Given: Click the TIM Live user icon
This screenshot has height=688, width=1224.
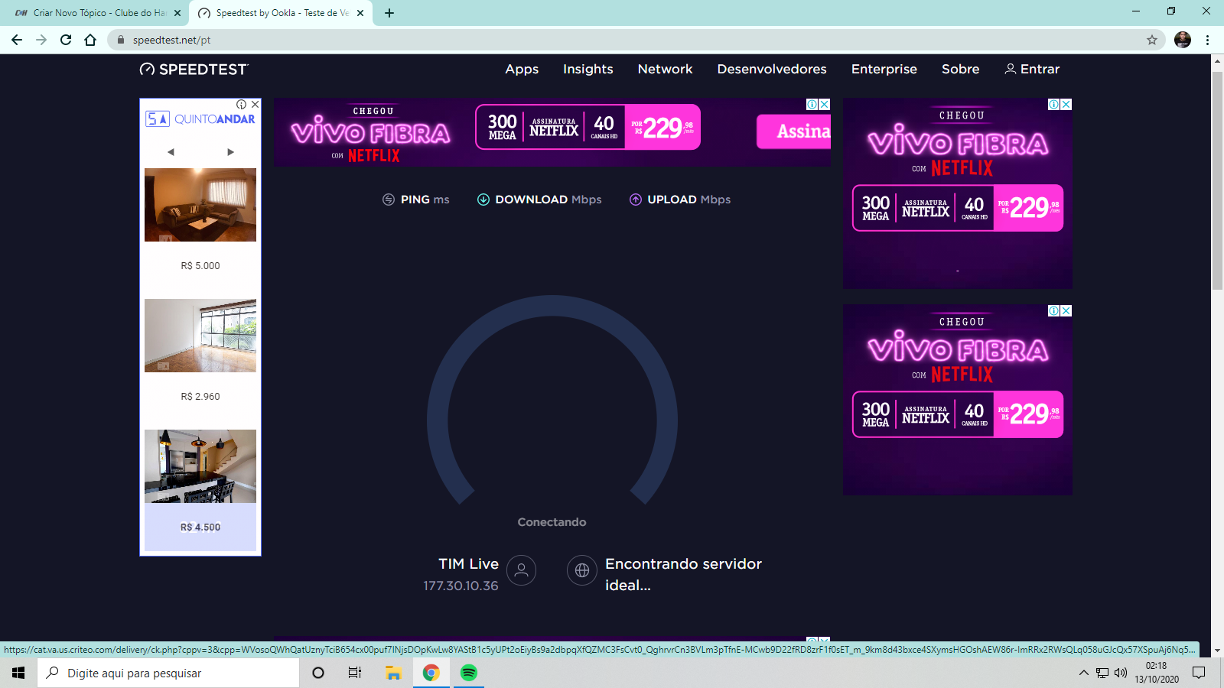Looking at the screenshot, I should (x=521, y=570).
